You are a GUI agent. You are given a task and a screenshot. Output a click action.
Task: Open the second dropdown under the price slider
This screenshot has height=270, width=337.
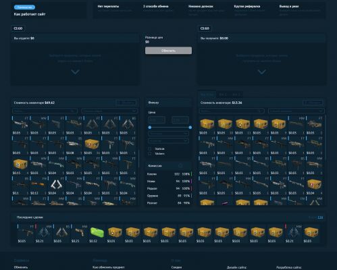[168, 141]
